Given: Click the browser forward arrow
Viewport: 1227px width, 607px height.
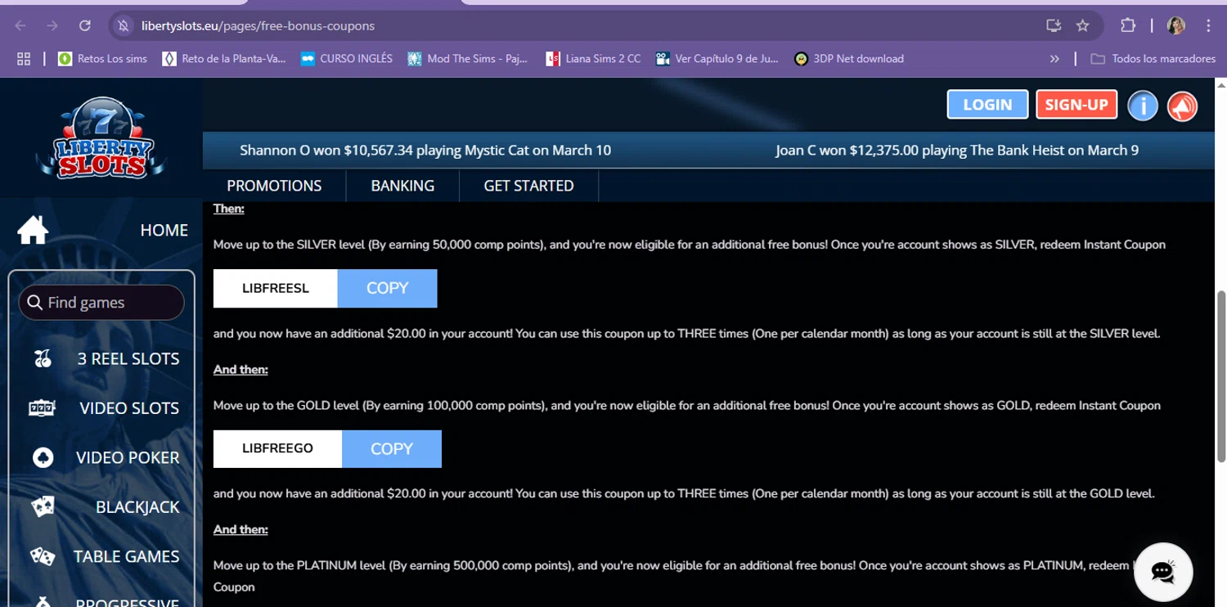Looking at the screenshot, I should tap(52, 25).
